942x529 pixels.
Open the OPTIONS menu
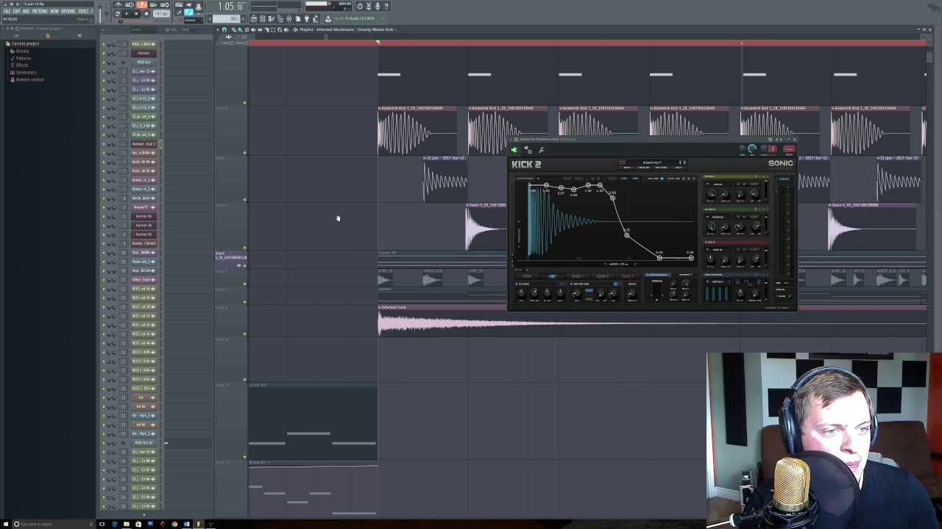click(x=68, y=11)
